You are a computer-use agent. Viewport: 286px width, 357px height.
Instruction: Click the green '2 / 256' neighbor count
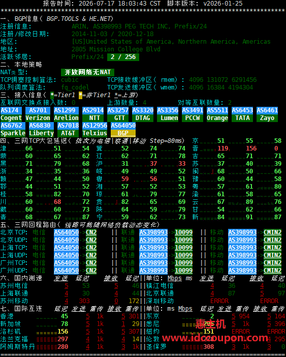123,57
